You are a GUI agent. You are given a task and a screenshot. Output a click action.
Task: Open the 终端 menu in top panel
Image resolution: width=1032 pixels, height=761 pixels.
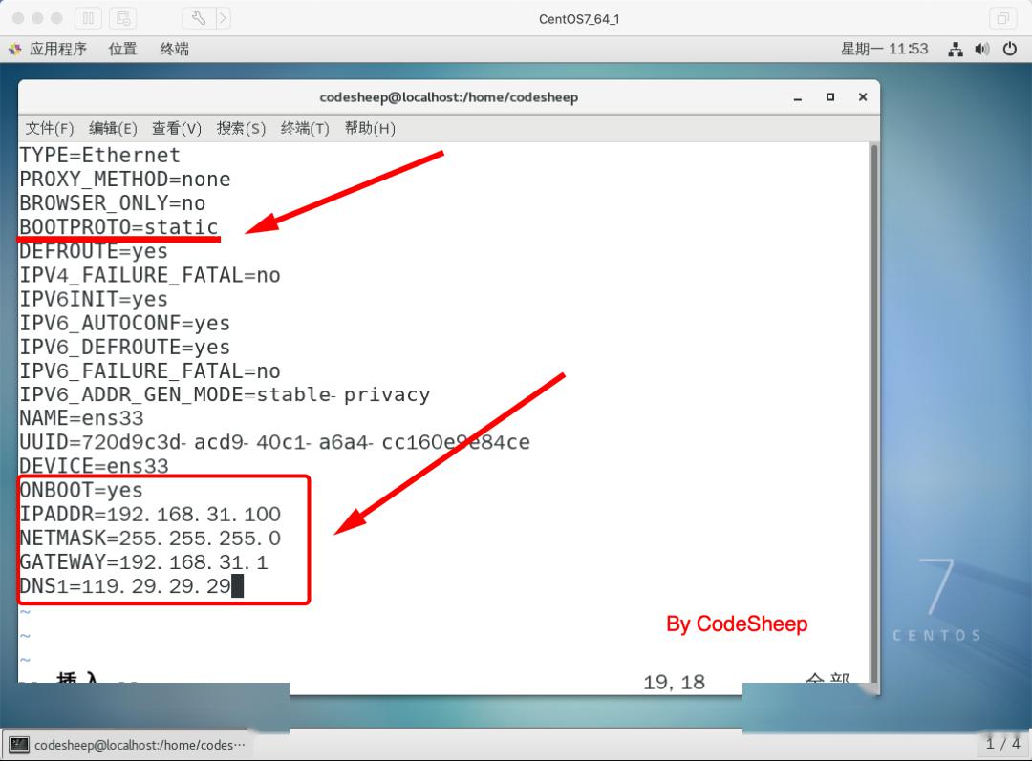175,50
